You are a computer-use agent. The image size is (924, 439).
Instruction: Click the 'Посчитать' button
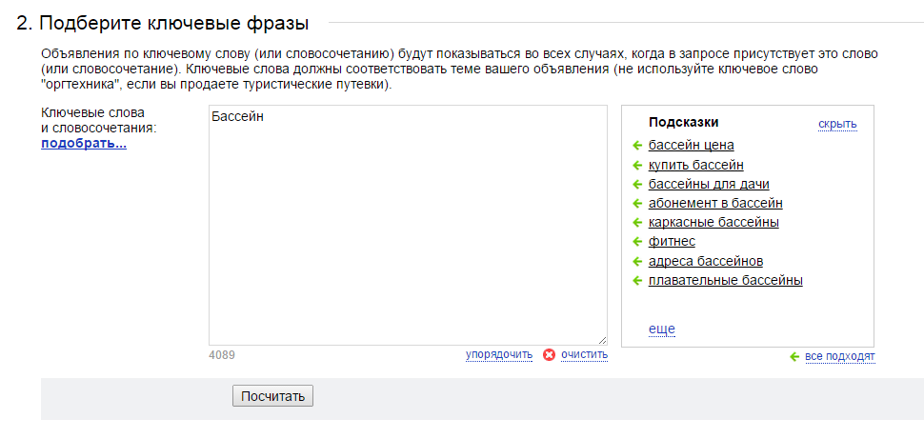[x=272, y=396]
